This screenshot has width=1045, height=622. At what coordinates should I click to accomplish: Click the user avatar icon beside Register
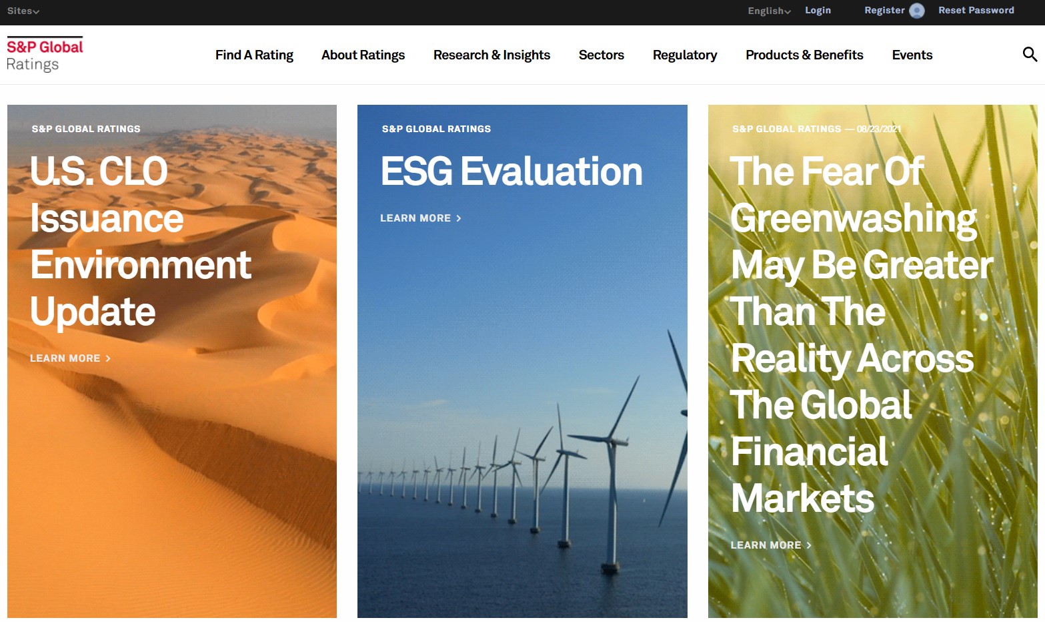point(917,11)
